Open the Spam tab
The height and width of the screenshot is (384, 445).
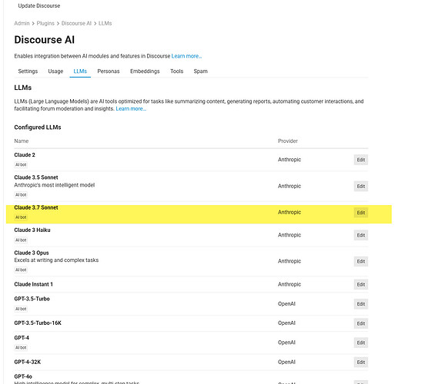pyautogui.click(x=200, y=71)
